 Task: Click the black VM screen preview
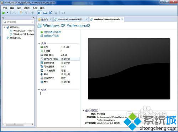129,68
